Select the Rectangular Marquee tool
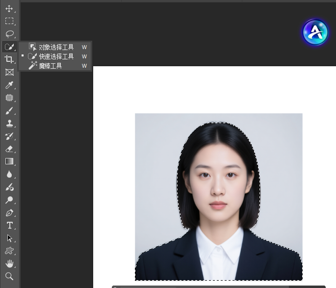336x288 pixels. tap(9, 21)
